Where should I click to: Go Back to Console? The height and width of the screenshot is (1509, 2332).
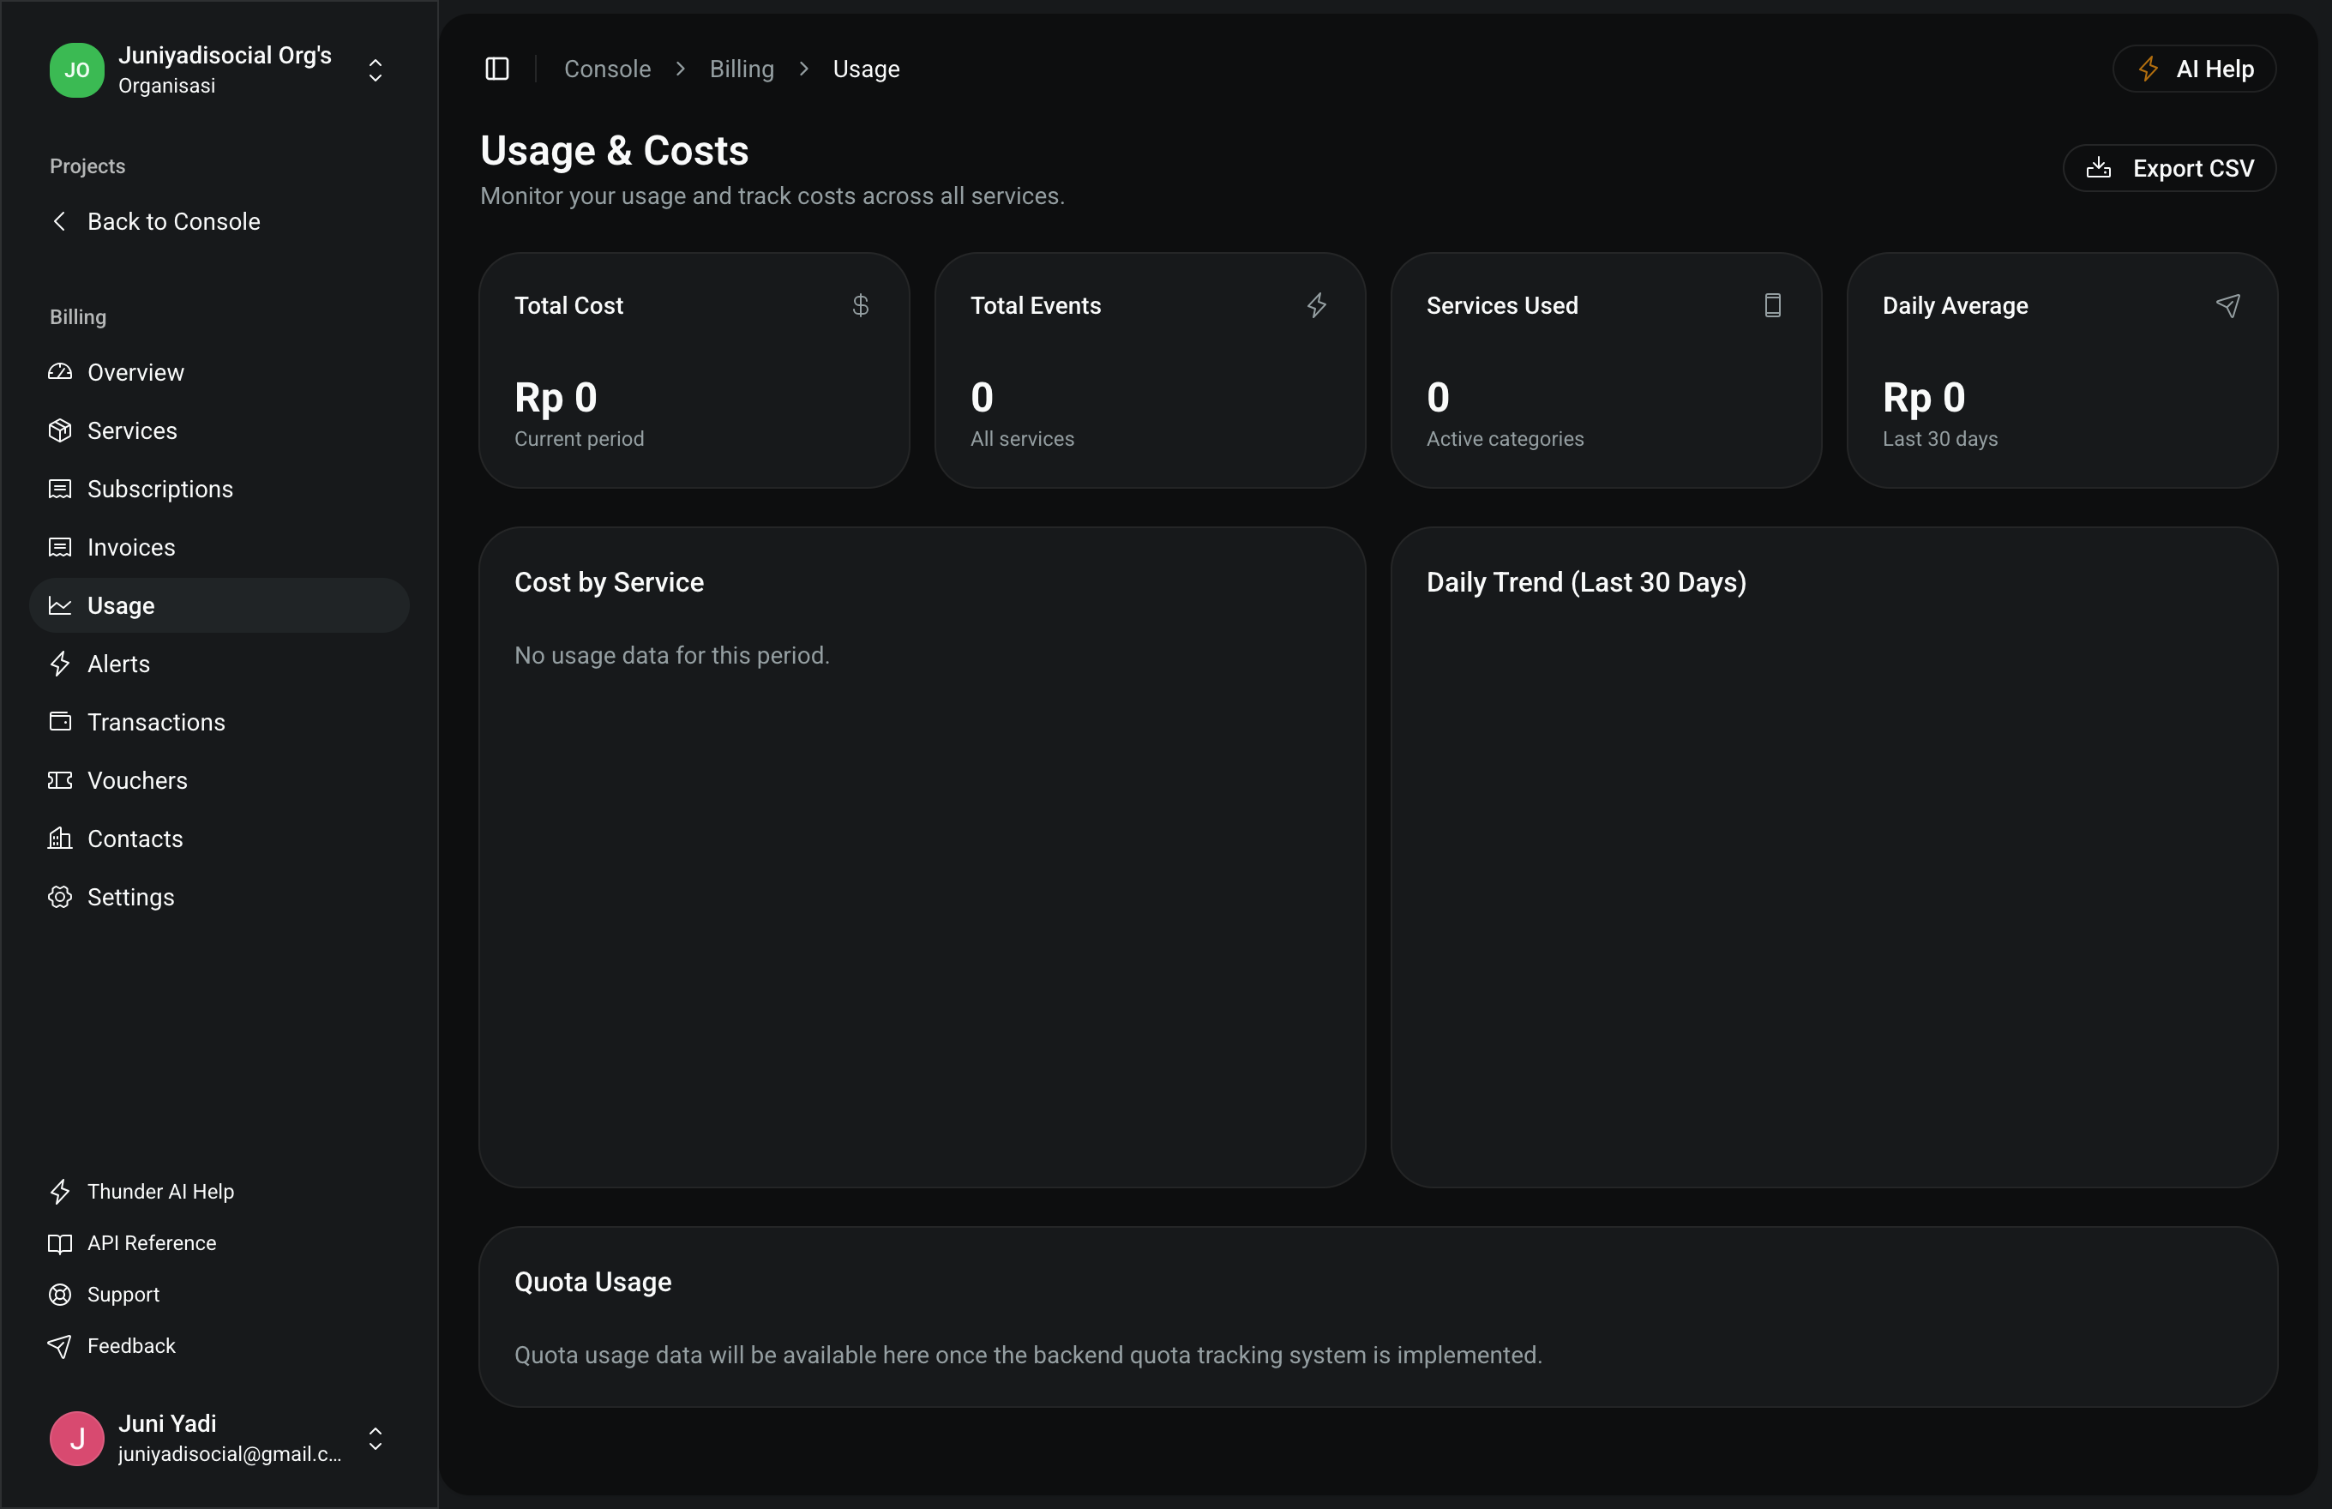coord(219,221)
